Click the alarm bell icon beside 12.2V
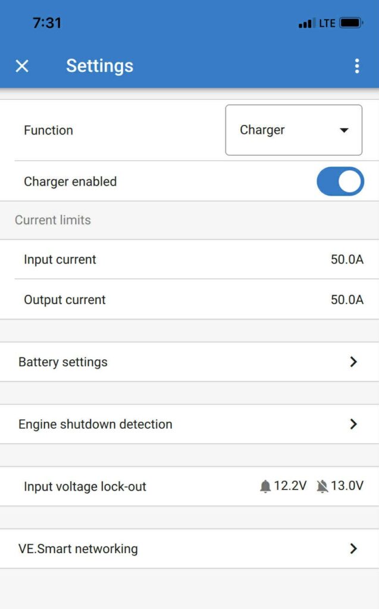This screenshot has height=609, width=379. (x=265, y=486)
